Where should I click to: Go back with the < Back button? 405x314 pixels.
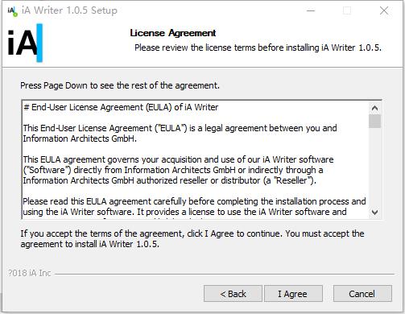[x=233, y=294]
